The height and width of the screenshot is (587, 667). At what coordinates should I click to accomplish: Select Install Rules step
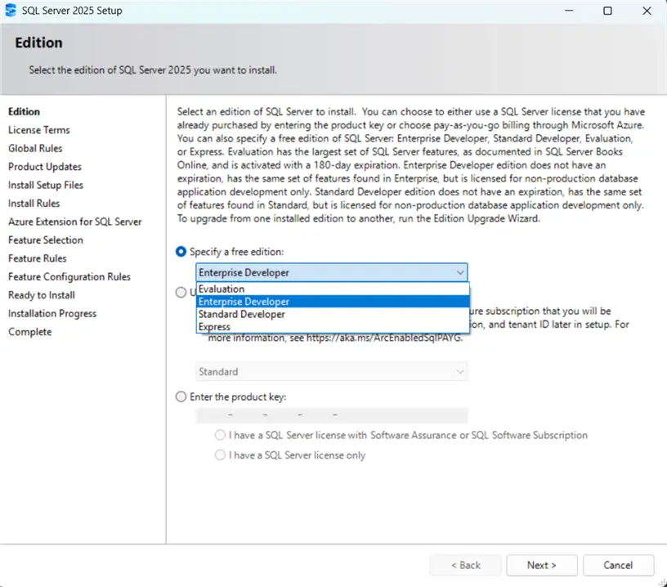[x=34, y=204]
